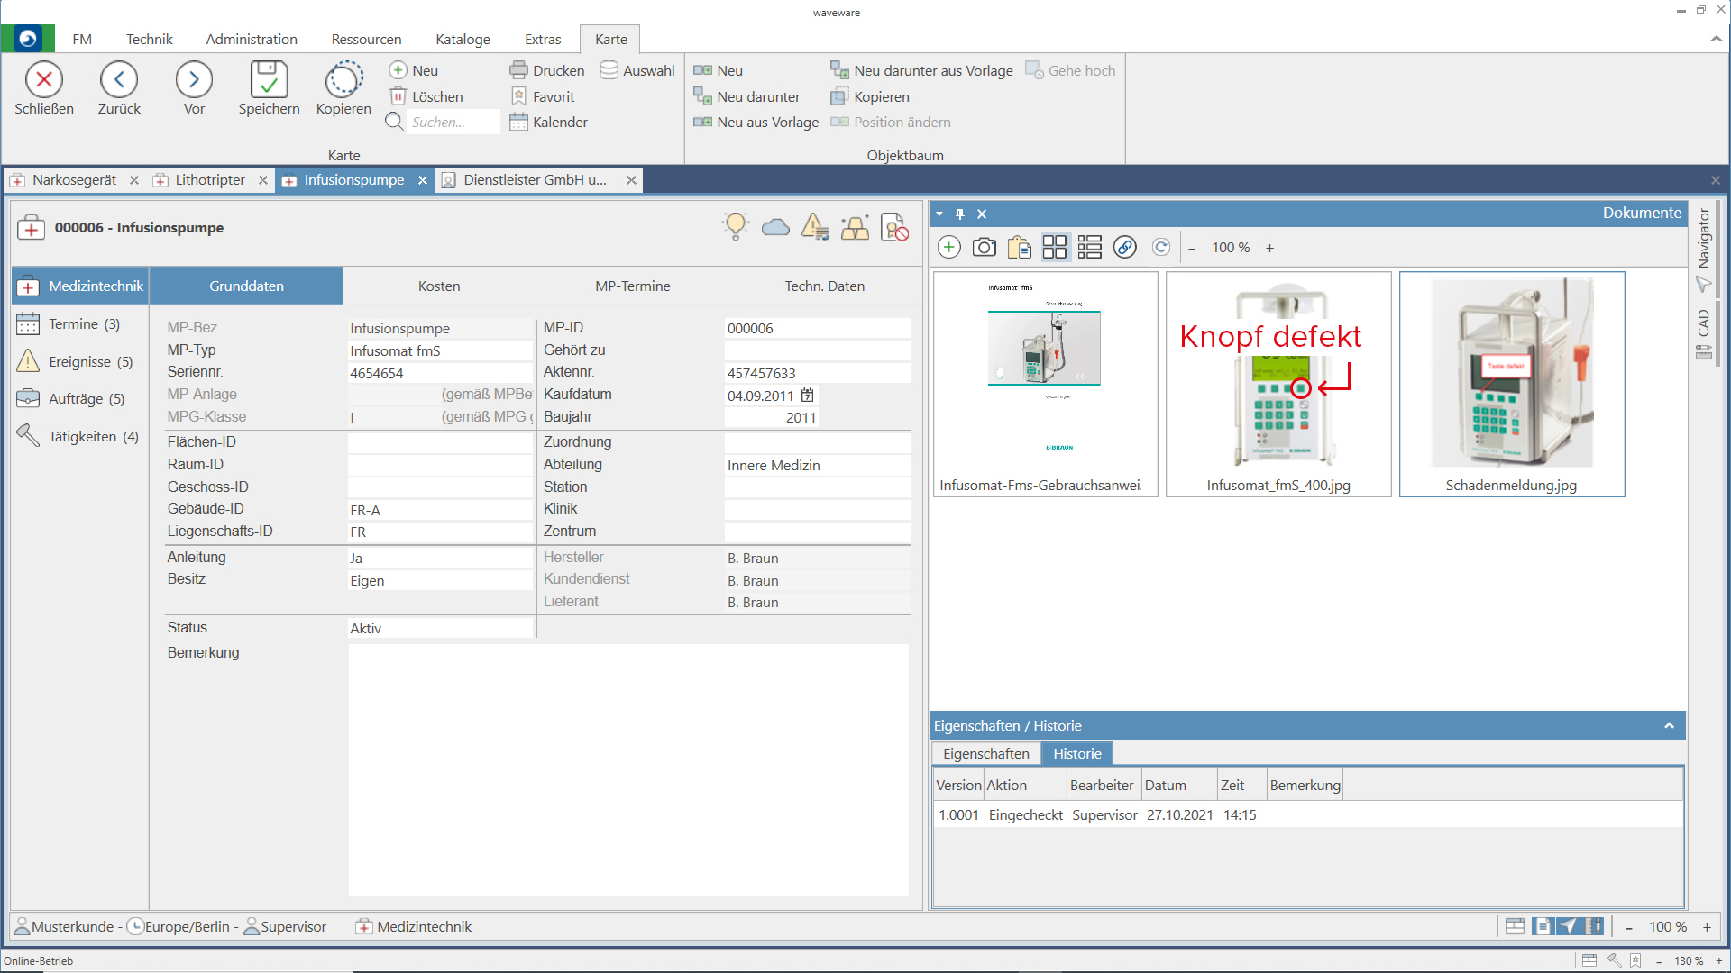Click the light bulb icon in header
The width and height of the screenshot is (1731, 973).
point(736,226)
